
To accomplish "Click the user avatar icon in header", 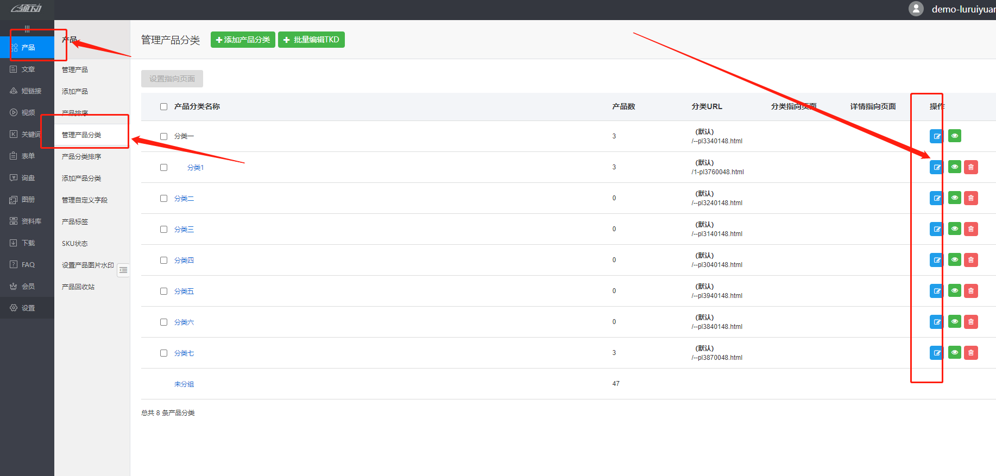I will 916,9.
